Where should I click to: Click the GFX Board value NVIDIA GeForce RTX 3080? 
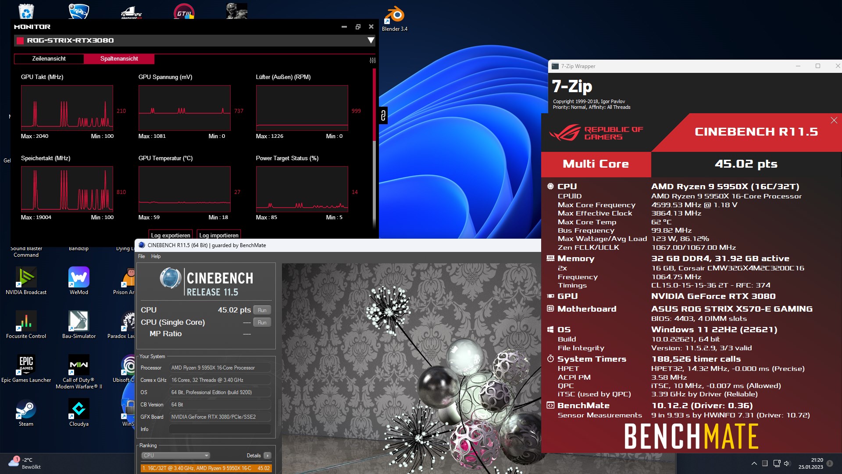pos(220,417)
